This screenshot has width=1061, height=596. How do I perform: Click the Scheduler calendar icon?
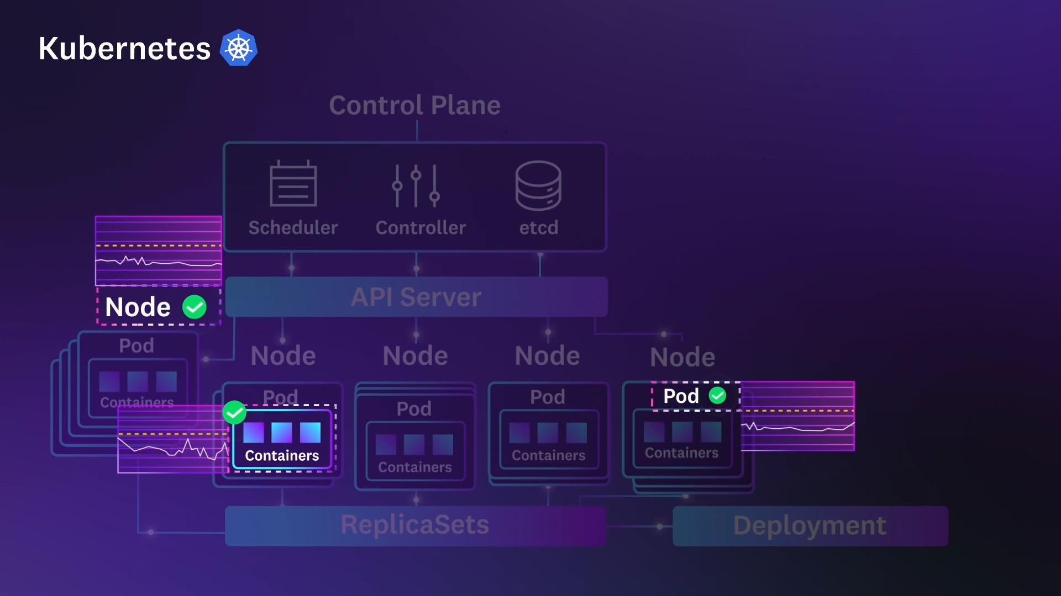[293, 184]
